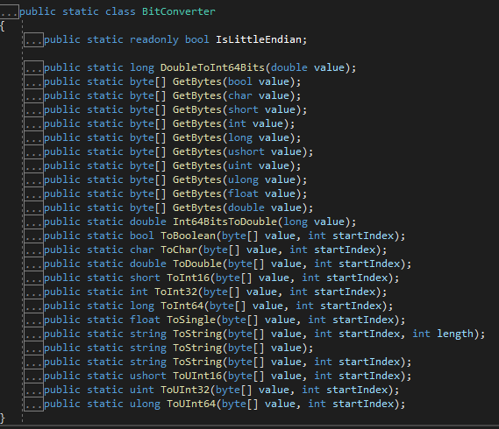Click the Int64BitsToDouble method name

pos(225,222)
